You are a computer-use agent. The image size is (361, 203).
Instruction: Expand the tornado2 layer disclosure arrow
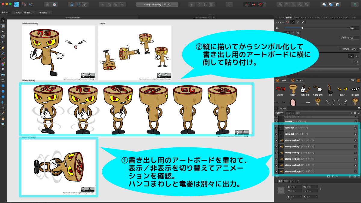tap(276, 134)
